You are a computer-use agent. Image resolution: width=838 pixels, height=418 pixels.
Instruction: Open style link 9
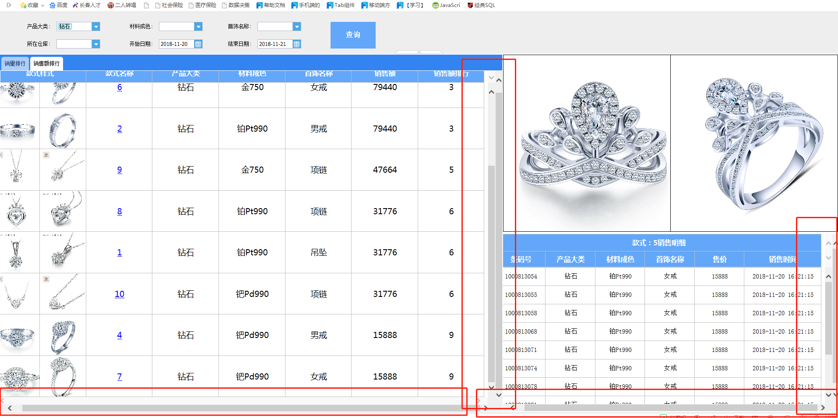[x=120, y=170]
